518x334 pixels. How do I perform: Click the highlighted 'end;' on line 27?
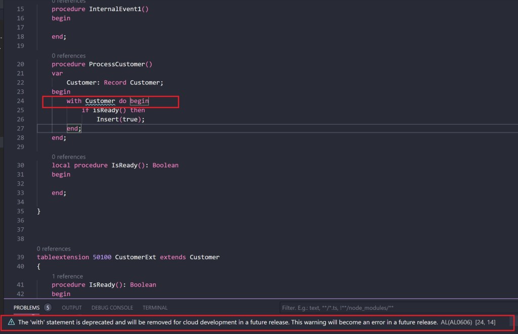click(x=73, y=128)
